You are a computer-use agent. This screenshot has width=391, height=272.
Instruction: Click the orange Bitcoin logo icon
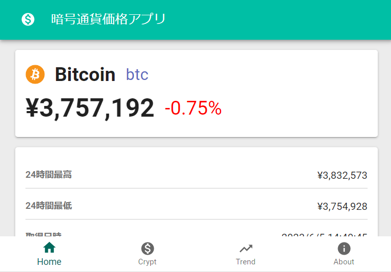coord(35,74)
